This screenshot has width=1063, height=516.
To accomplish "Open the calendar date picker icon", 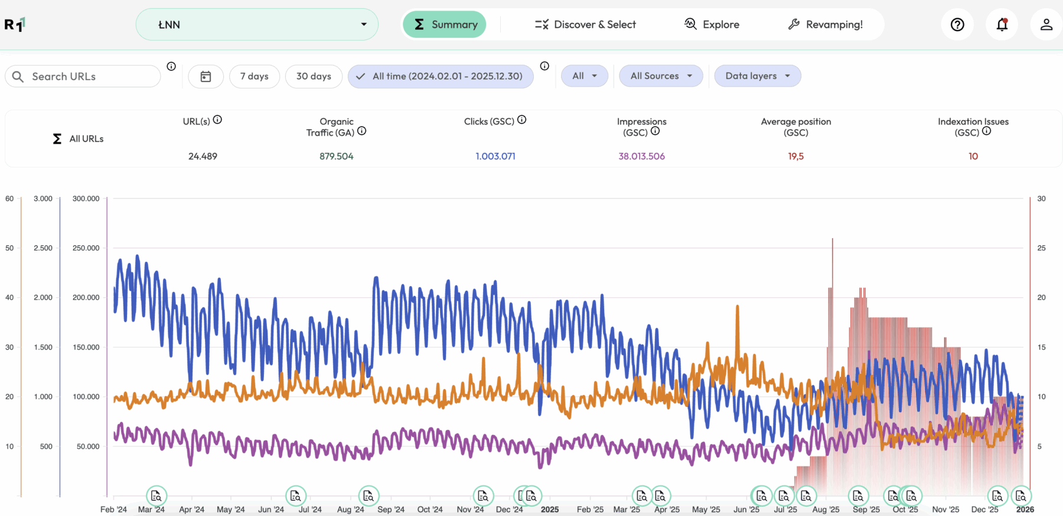I will click(x=206, y=77).
